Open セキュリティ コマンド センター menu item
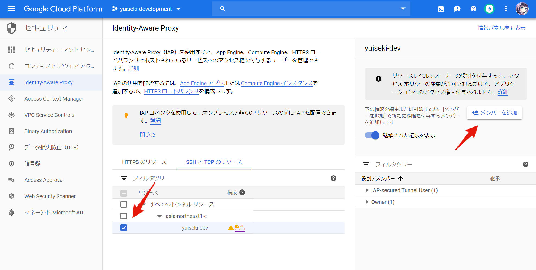 click(51, 50)
